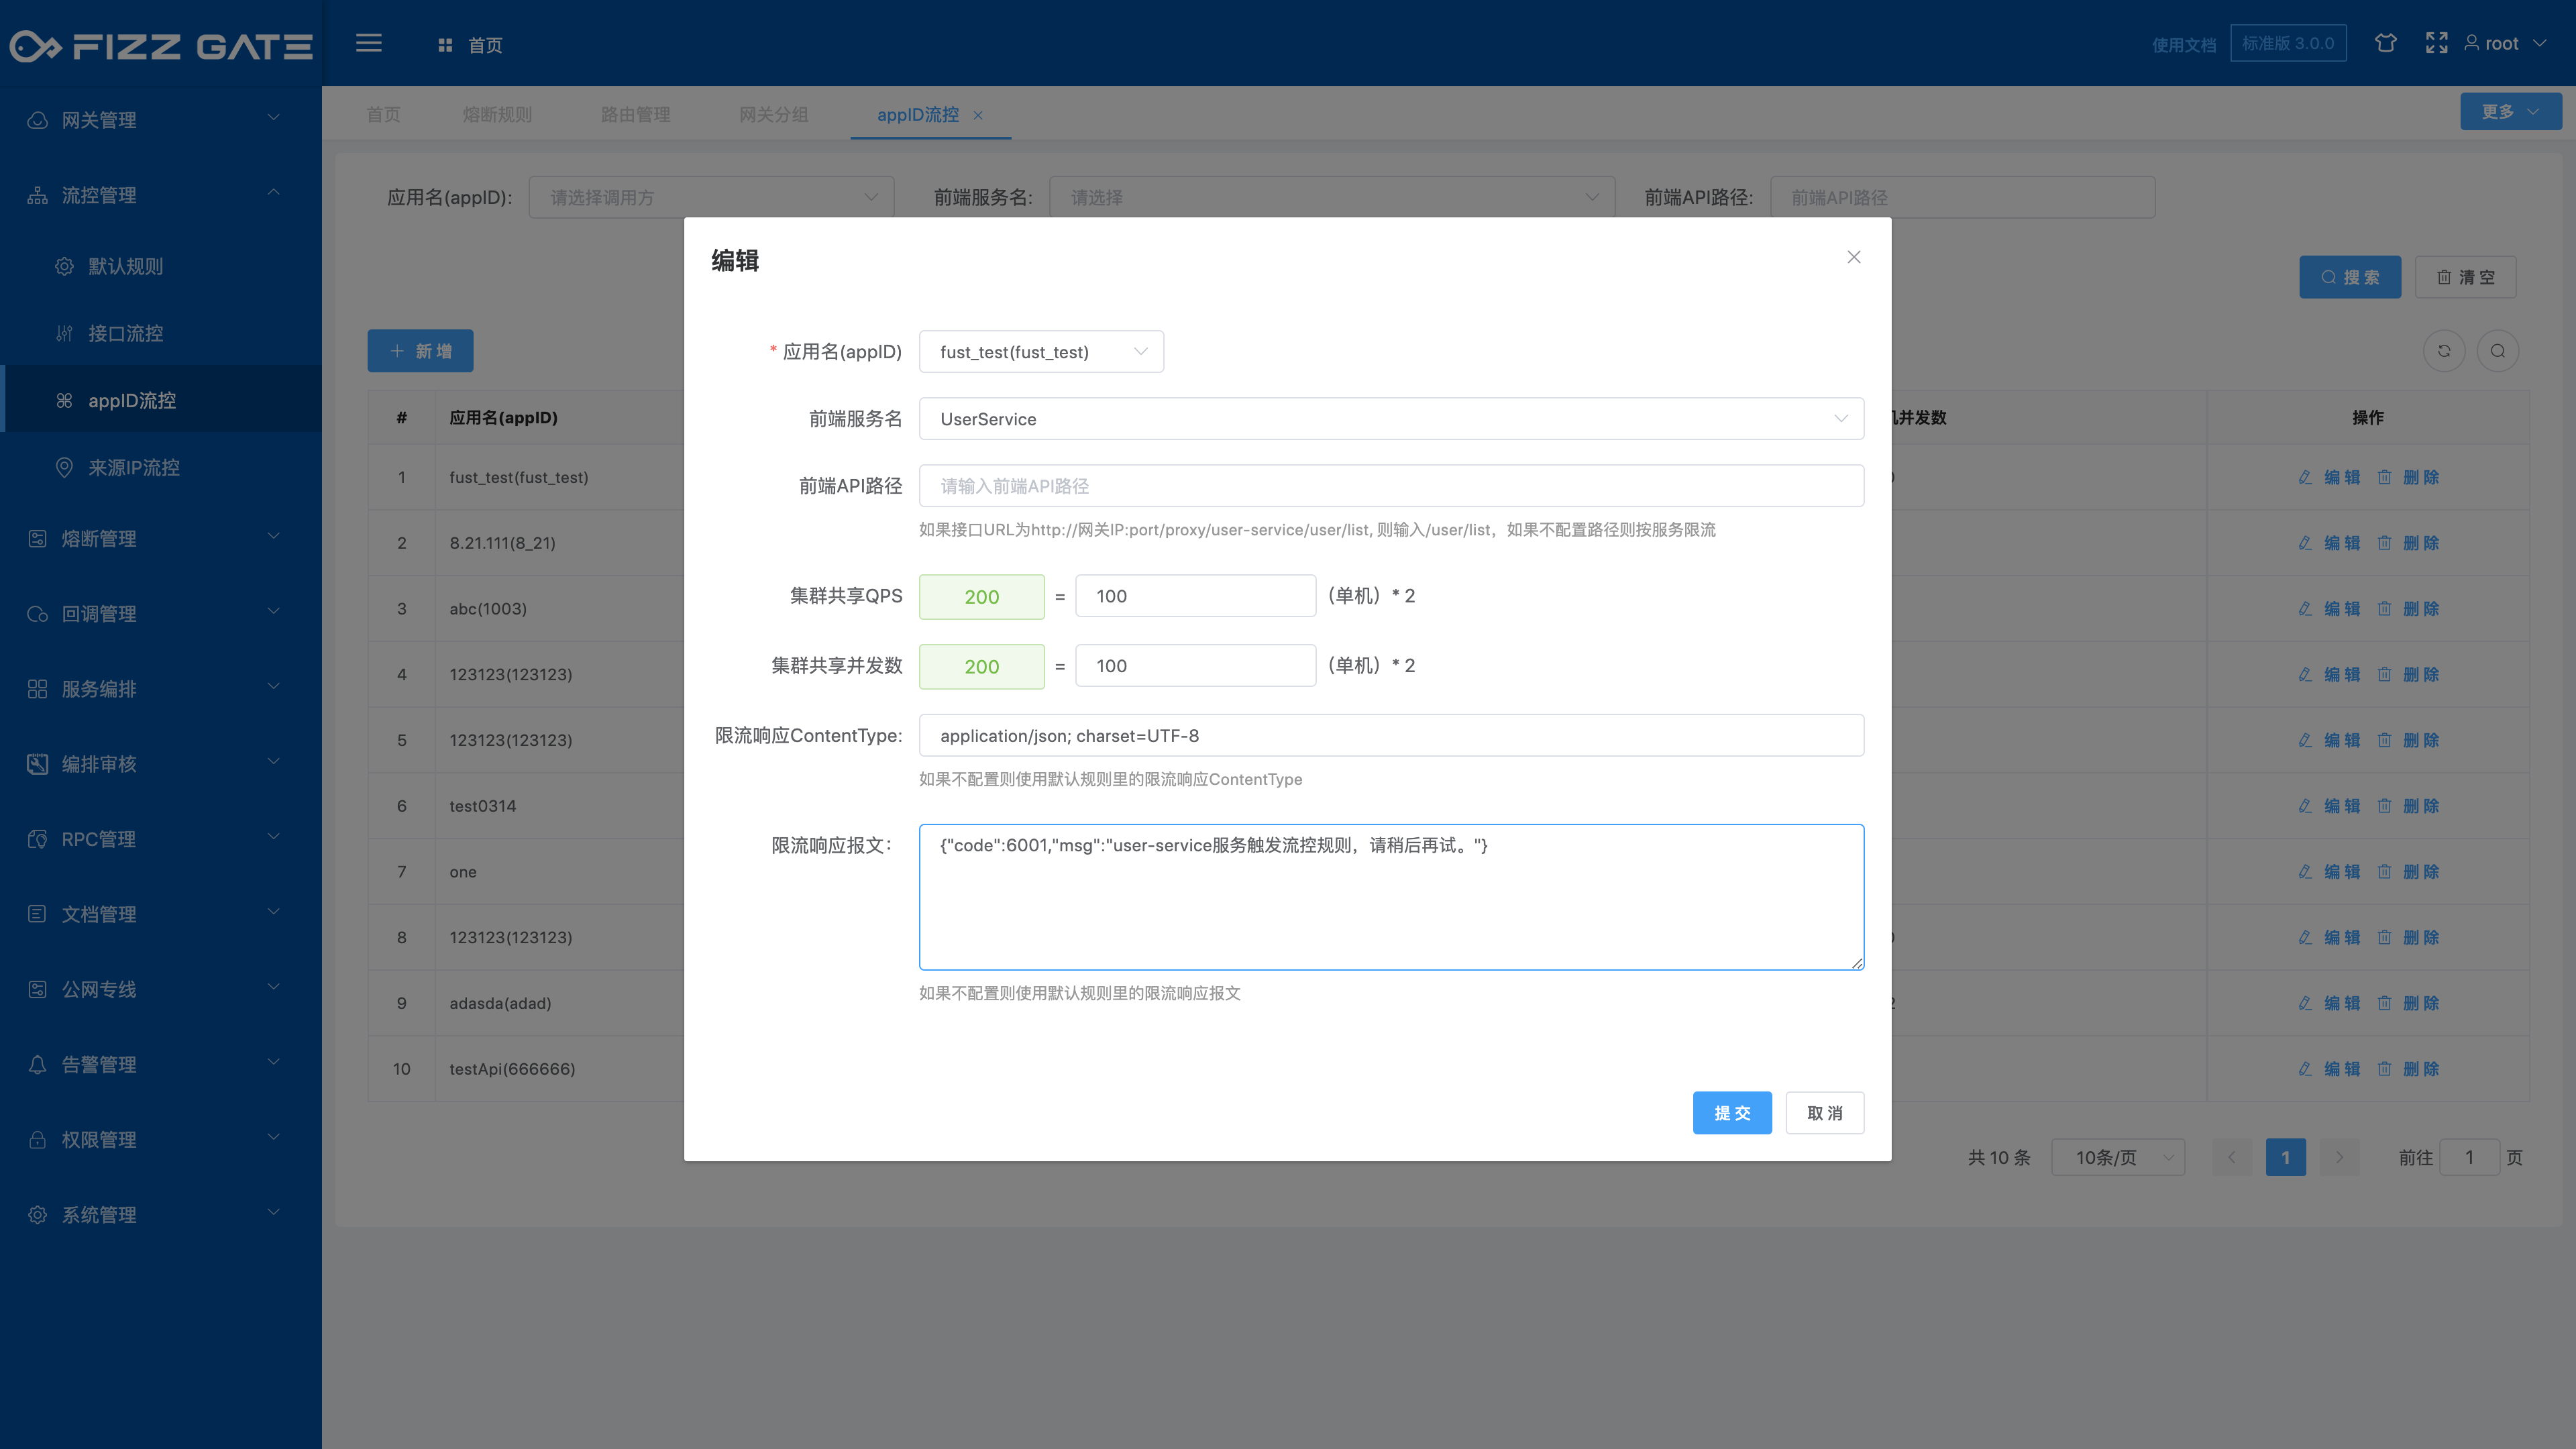Expand the 文档管理 sidebar menu
Viewport: 2576px width, 1449px height.
click(161, 914)
